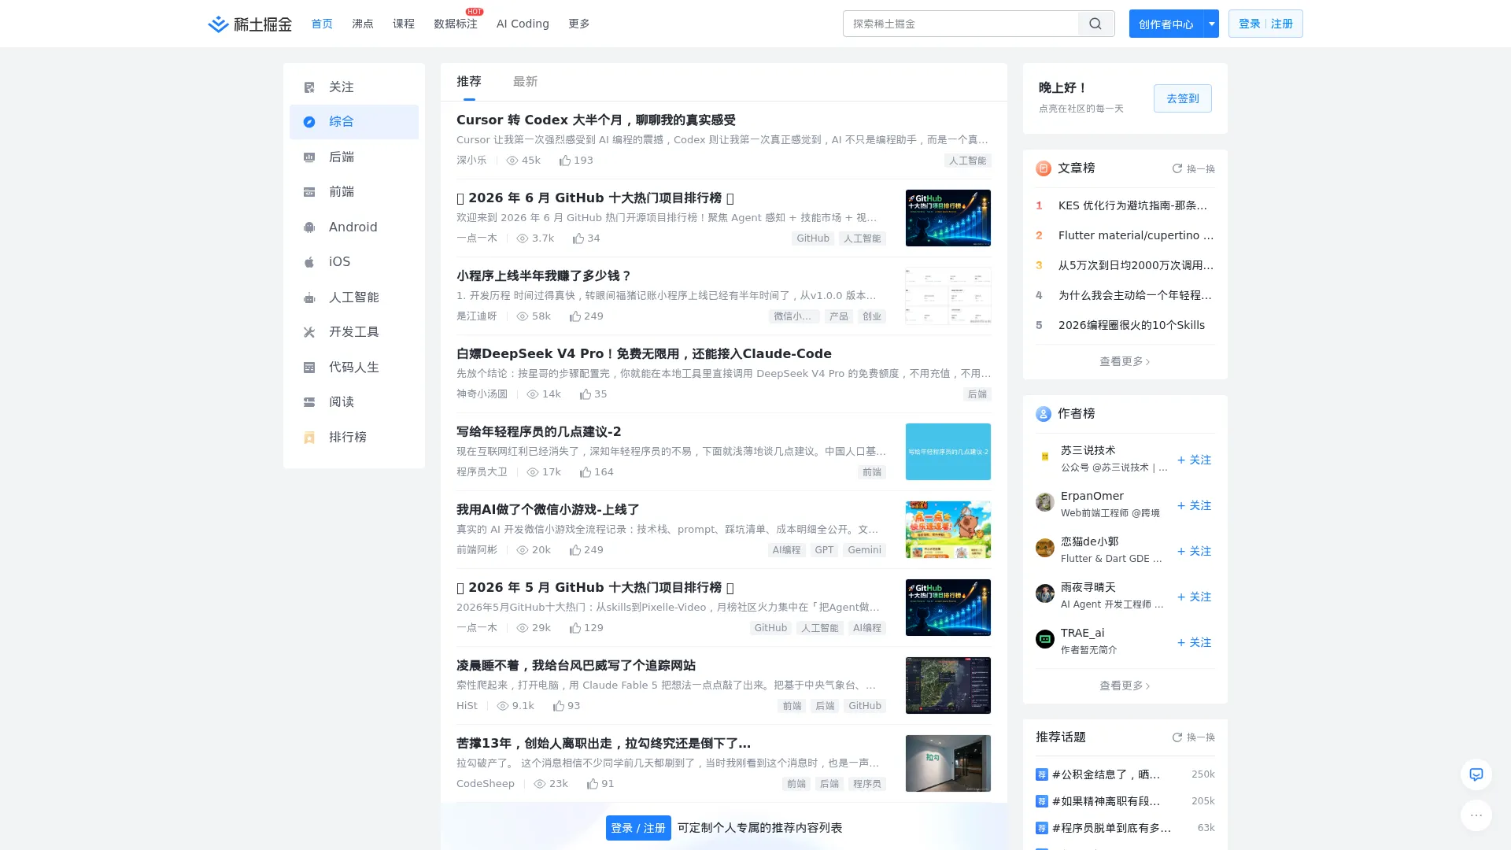Select the 人工智能 sidebar icon
Viewport: 1511px width, 850px height.
click(309, 297)
